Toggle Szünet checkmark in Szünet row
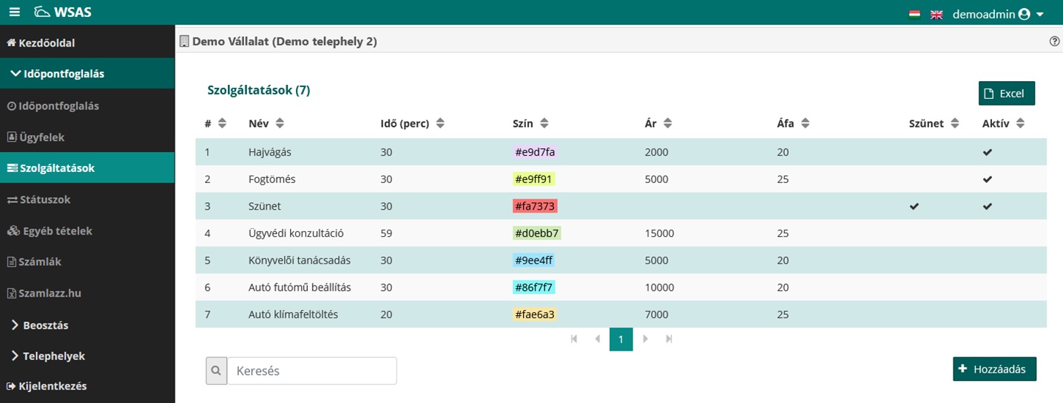Image resolution: width=1063 pixels, height=403 pixels. (x=914, y=207)
